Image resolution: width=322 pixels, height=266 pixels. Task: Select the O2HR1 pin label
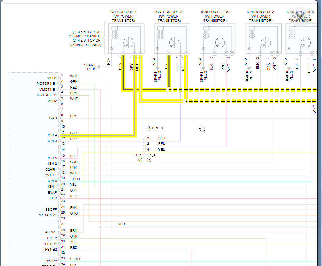coord(51,170)
